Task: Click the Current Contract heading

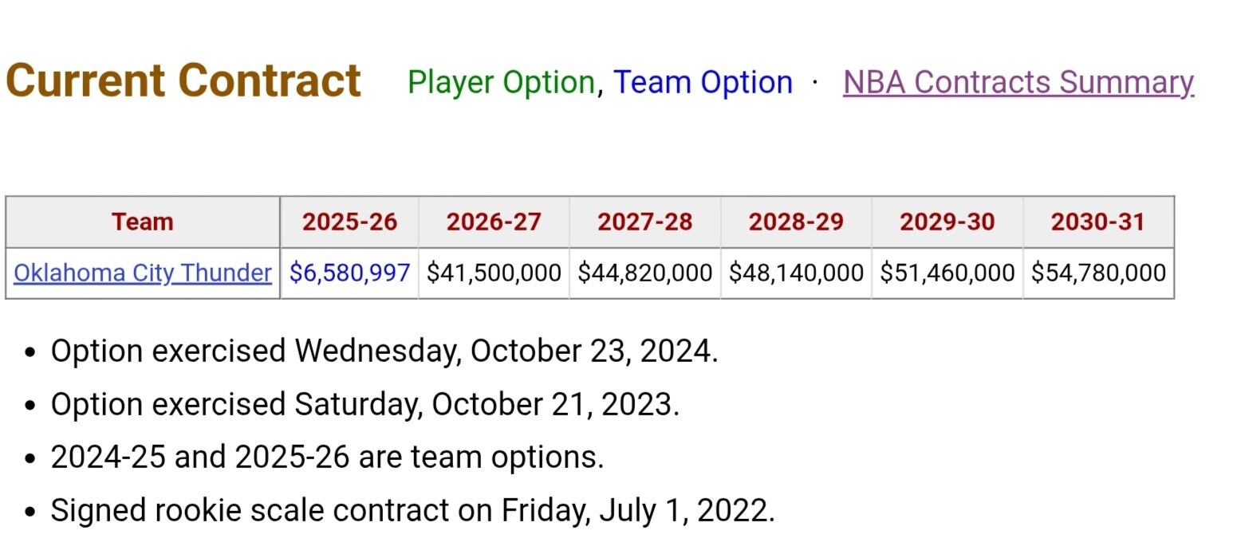Action: 183,81
